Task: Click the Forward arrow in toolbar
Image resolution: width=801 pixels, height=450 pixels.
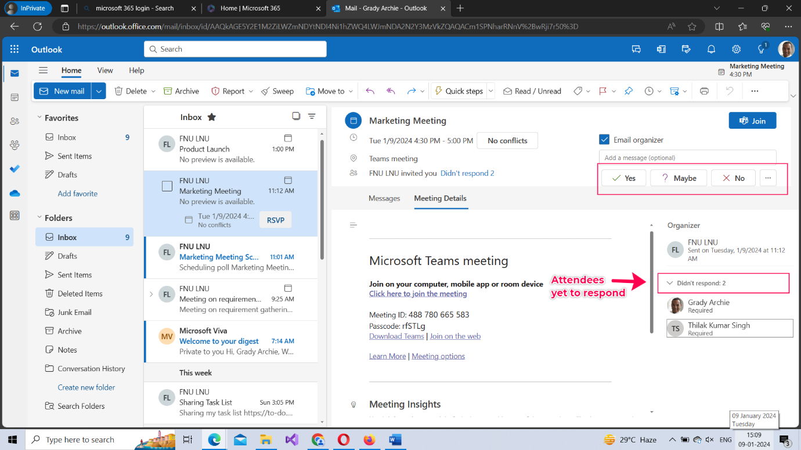Action: click(412, 91)
